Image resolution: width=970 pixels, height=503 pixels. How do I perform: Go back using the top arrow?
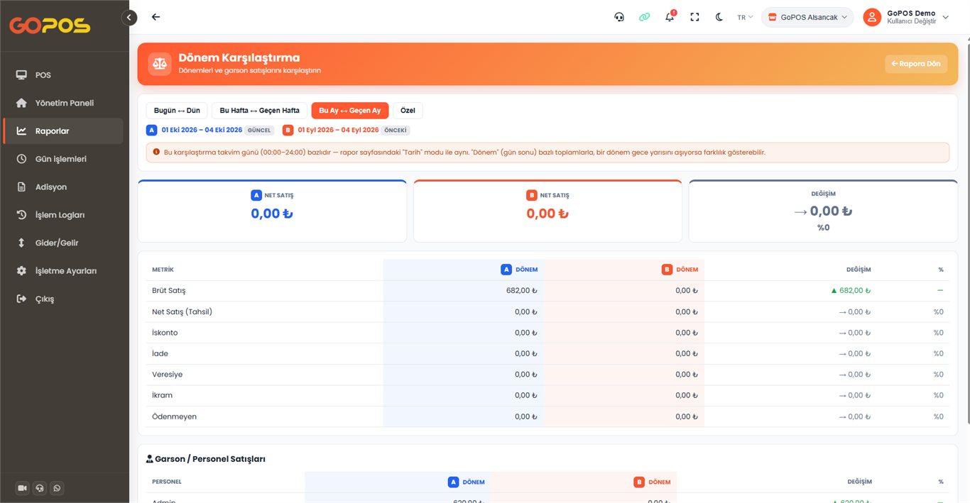point(156,17)
